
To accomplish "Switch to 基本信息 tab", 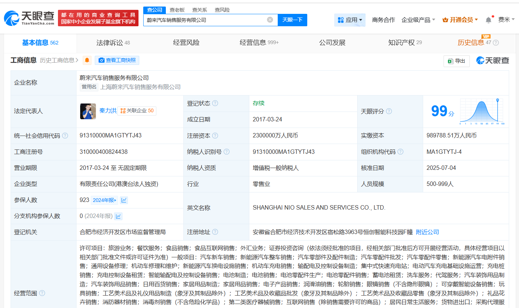I will click(x=40, y=43).
